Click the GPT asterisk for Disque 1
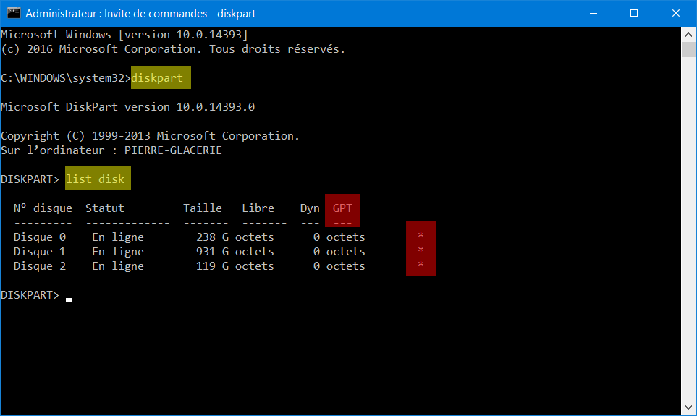Viewport: 697px width, 416px height. 421,250
